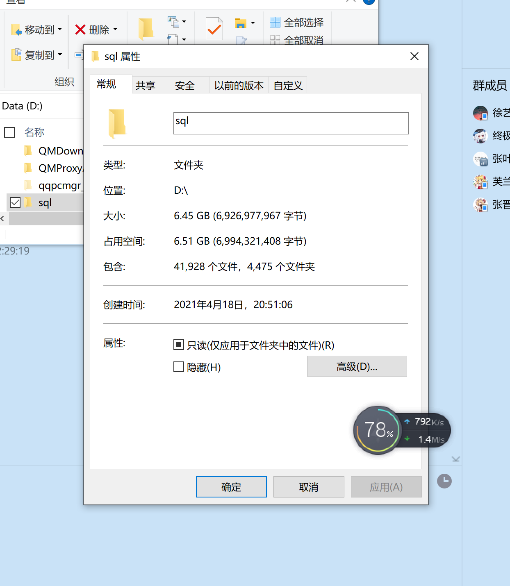Uncheck the sql folder checkbox in file list

pyautogui.click(x=15, y=202)
